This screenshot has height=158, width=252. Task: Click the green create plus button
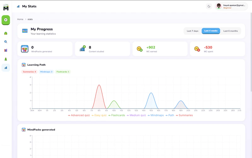coord(6,20)
